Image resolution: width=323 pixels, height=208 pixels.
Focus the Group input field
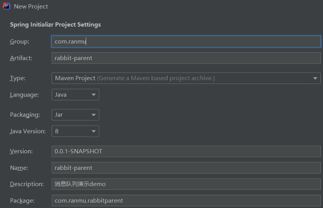[186, 42]
